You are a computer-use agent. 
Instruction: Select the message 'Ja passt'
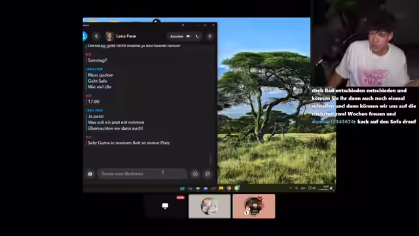tap(96, 116)
